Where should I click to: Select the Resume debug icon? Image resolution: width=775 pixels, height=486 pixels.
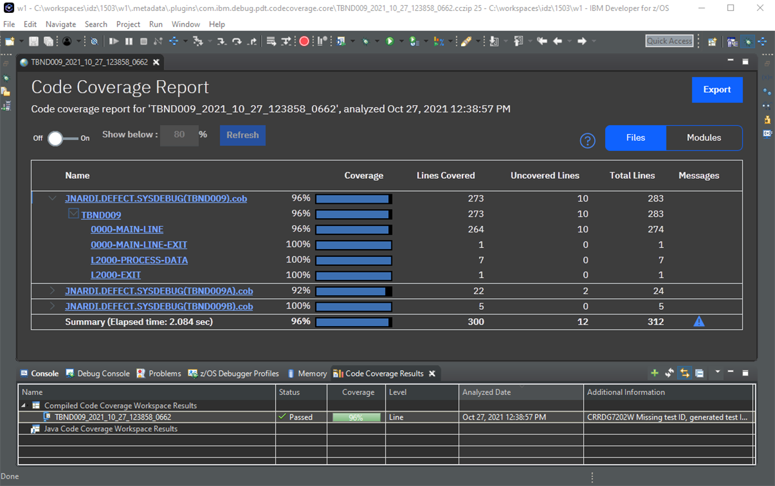click(114, 41)
